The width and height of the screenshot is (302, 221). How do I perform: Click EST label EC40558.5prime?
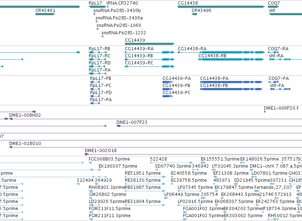(189, 173)
